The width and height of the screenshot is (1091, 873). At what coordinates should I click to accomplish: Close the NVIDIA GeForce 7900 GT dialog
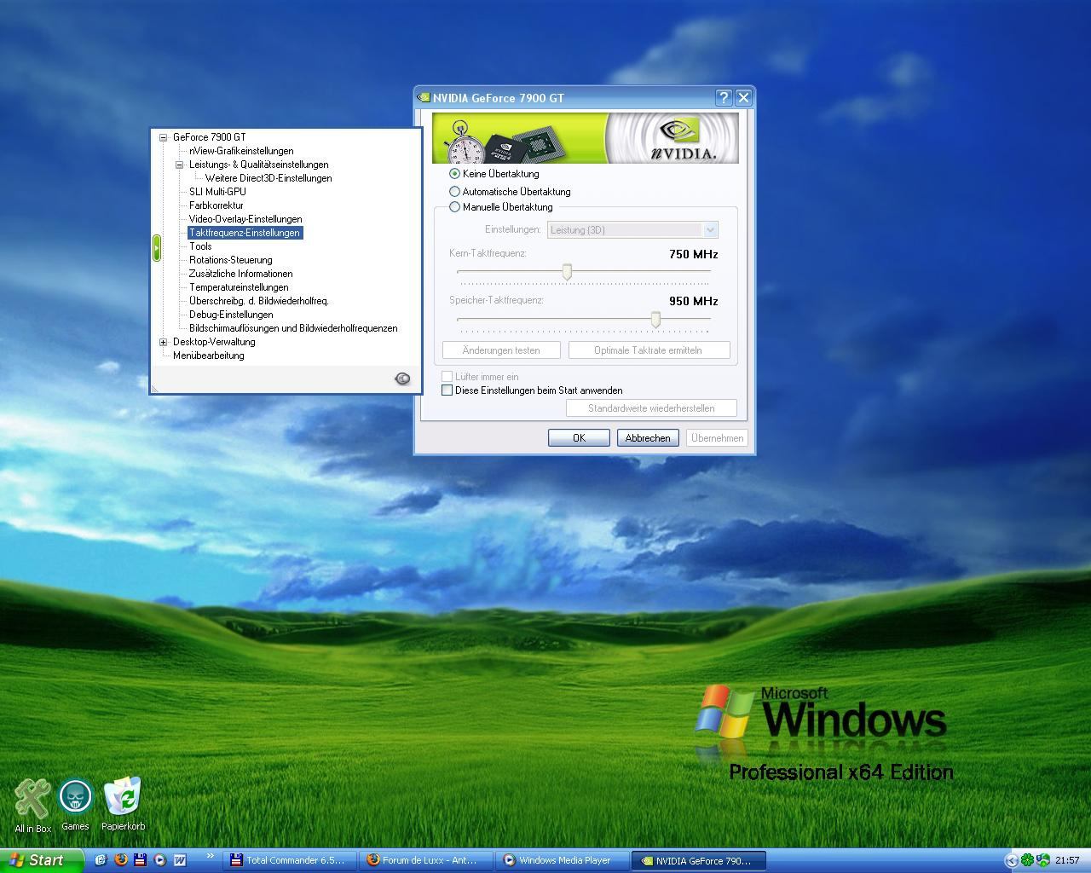[743, 98]
